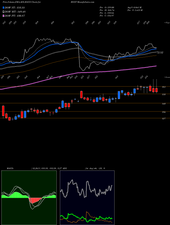
Task: Click the thick magenta long-term EMA line
Action: tap(78, 73)
